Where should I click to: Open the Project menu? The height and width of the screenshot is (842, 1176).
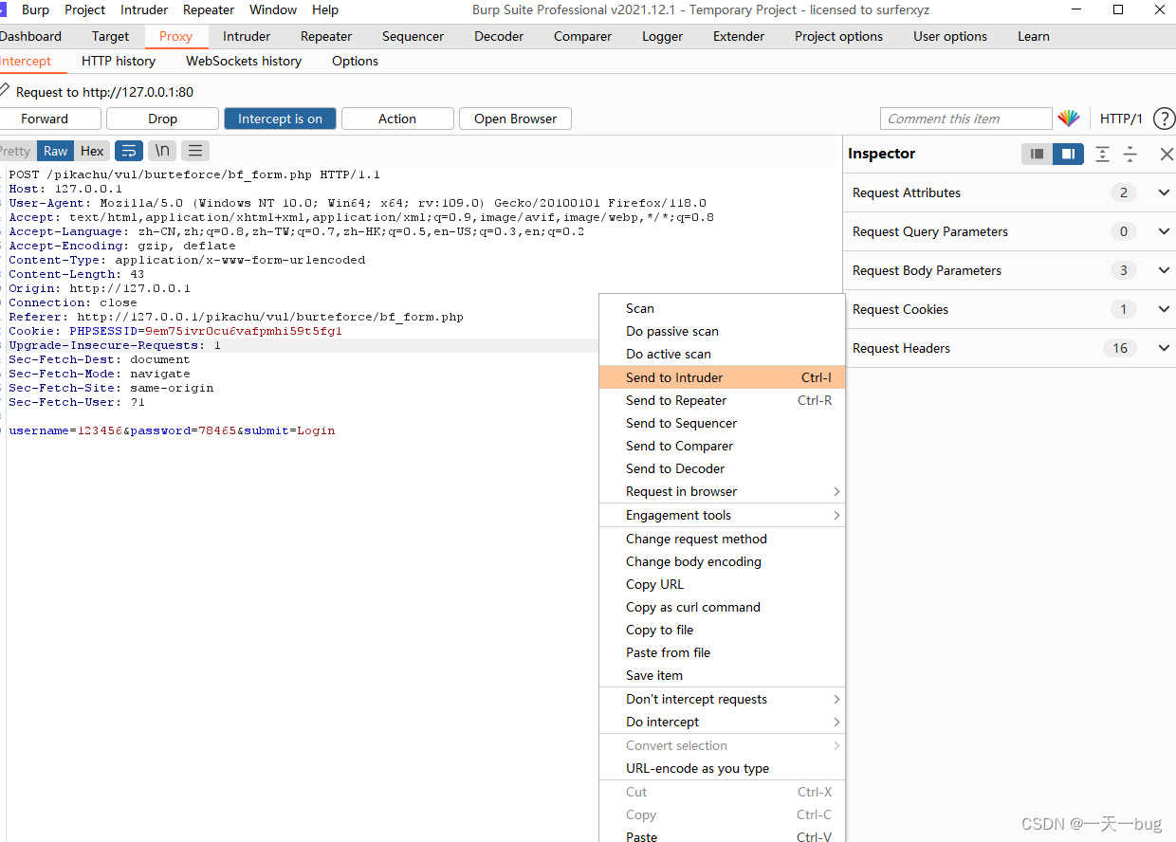[x=85, y=9]
